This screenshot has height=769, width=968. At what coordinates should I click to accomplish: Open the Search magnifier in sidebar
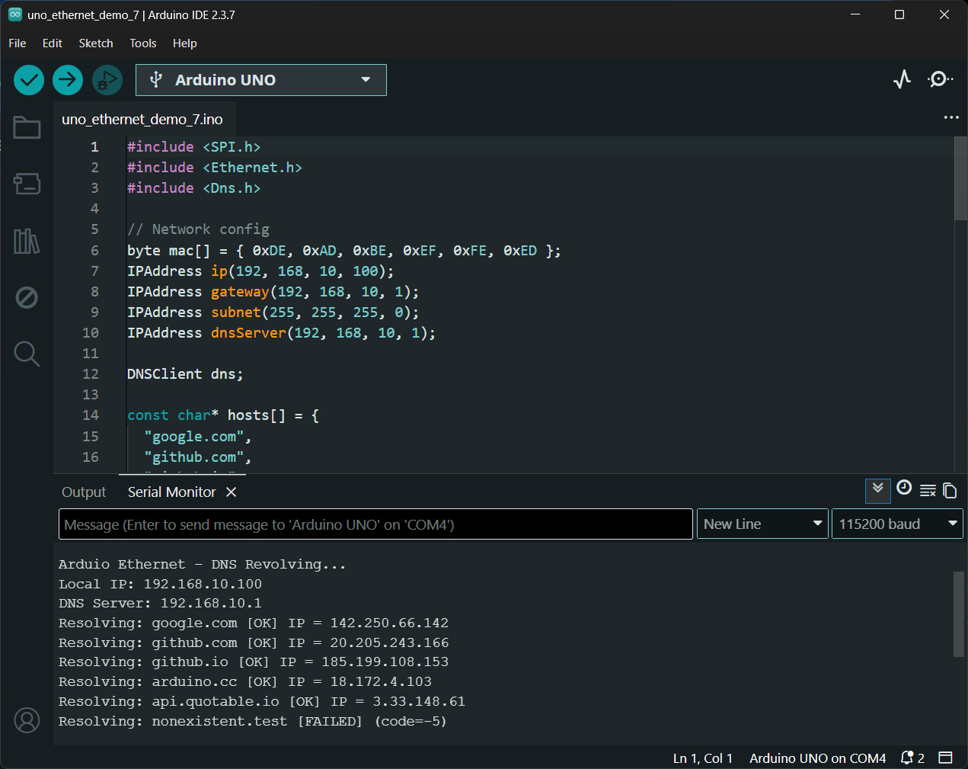click(x=27, y=354)
